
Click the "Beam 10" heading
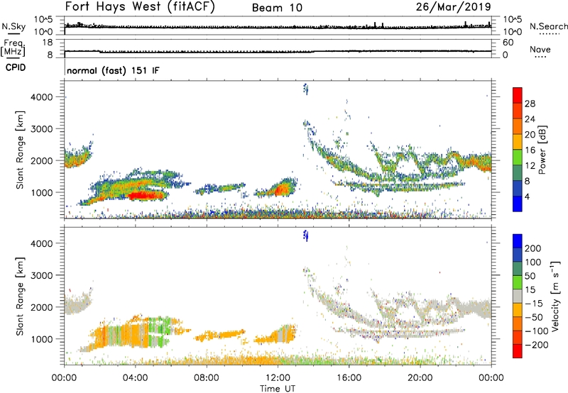[277, 8]
